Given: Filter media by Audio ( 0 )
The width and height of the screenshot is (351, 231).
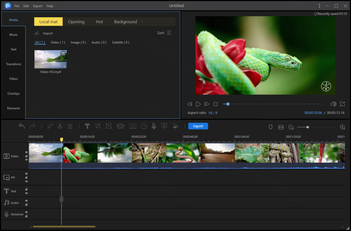Looking at the screenshot, I should pos(99,42).
